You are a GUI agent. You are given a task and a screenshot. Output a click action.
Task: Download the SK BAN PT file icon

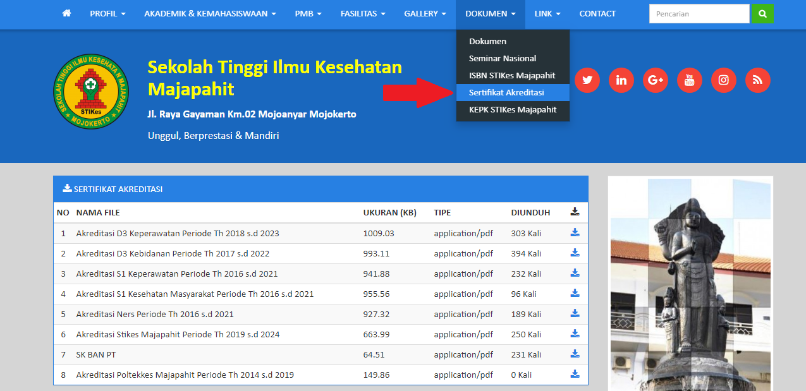coord(575,354)
